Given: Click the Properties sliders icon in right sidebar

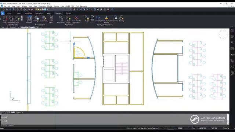Looking at the screenshot, I should 232,30.
